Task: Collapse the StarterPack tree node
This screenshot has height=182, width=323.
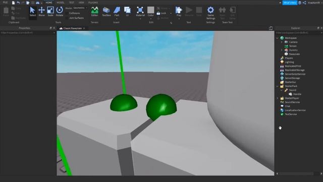Action: pos(277,86)
